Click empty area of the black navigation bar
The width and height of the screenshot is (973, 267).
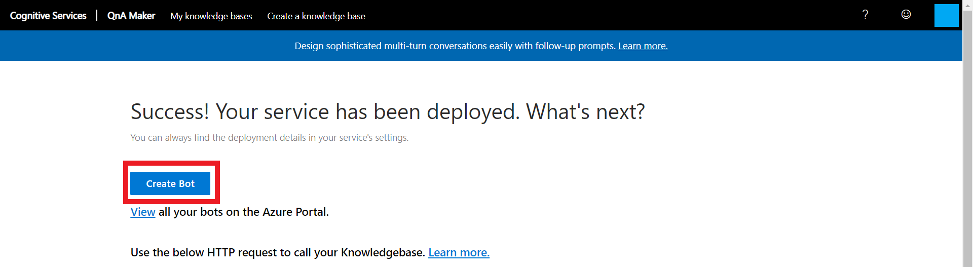(x=608, y=15)
